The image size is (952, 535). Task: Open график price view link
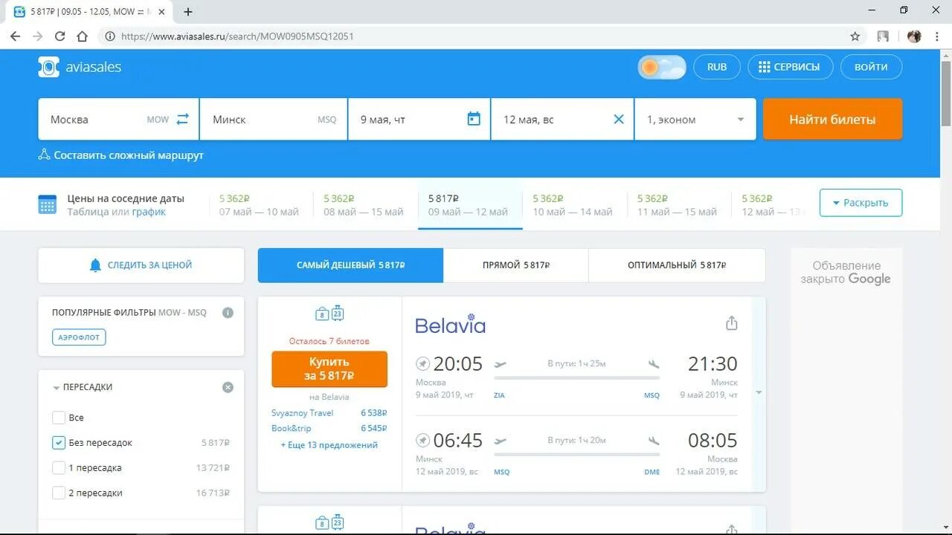[x=149, y=212]
